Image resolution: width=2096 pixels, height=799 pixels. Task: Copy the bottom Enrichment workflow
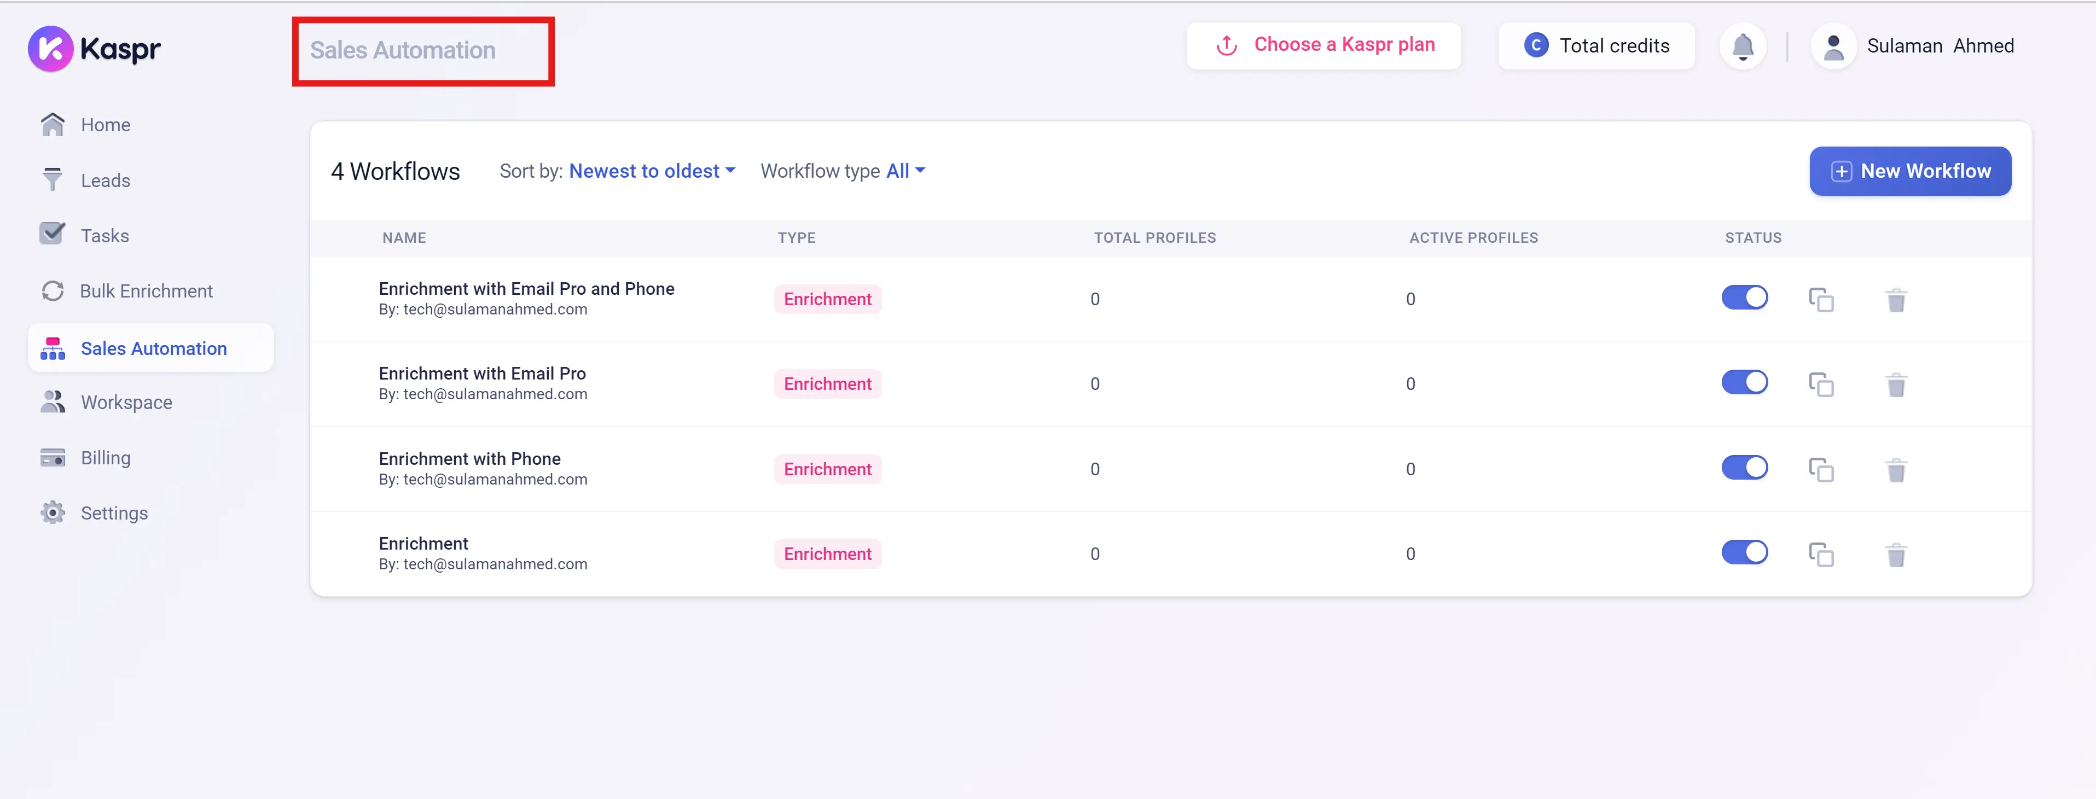(x=1821, y=554)
